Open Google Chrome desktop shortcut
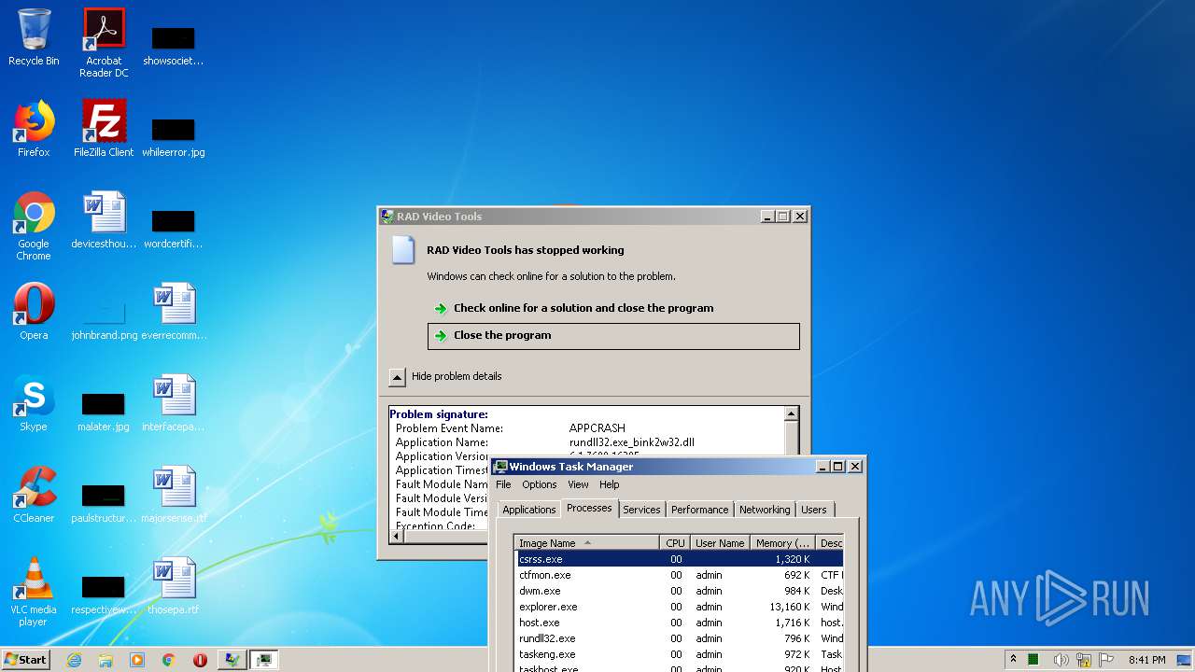This screenshot has width=1195, height=672. 34,226
